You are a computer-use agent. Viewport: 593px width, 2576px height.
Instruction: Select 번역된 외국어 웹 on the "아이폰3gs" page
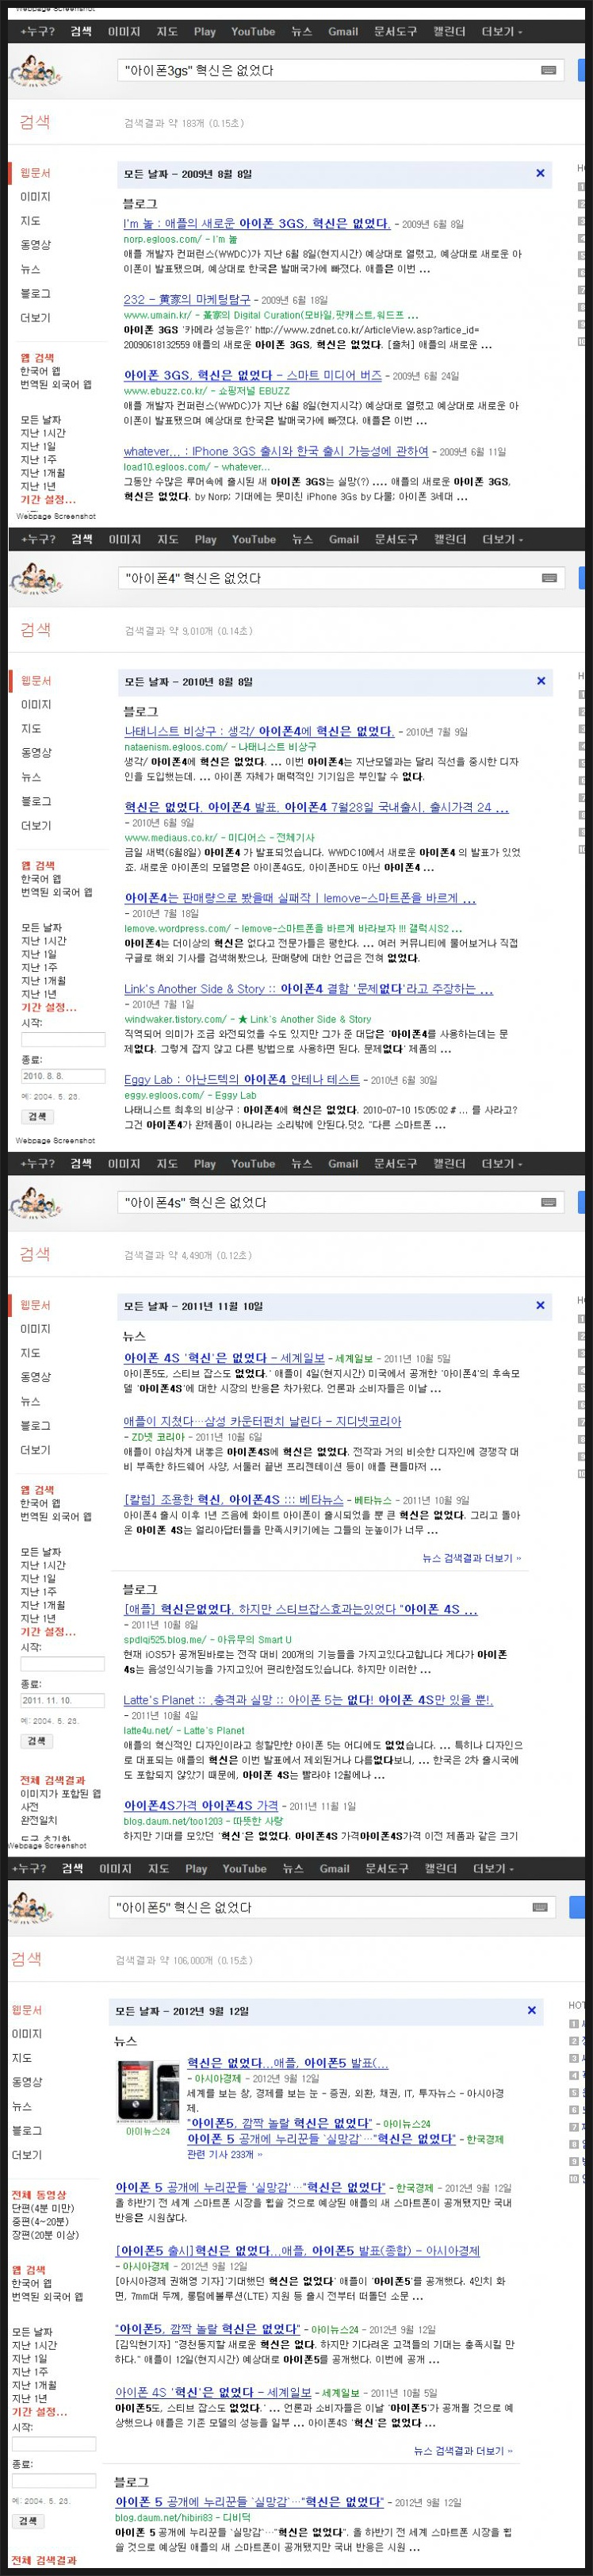(55, 384)
